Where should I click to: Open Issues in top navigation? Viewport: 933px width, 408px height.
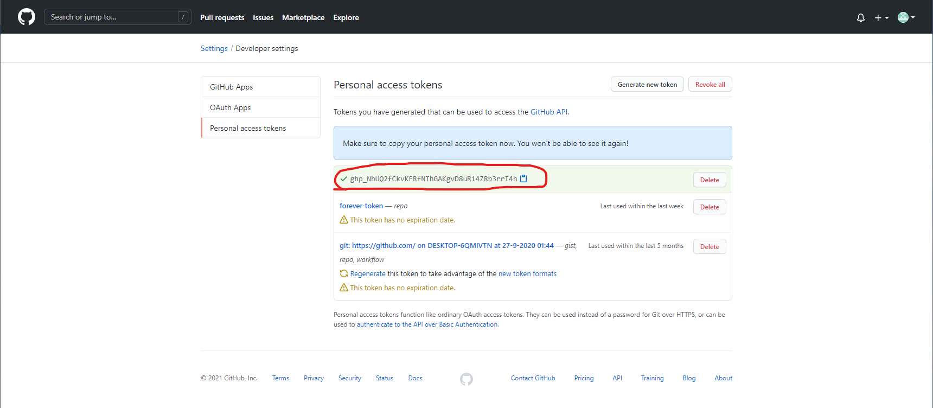263,17
